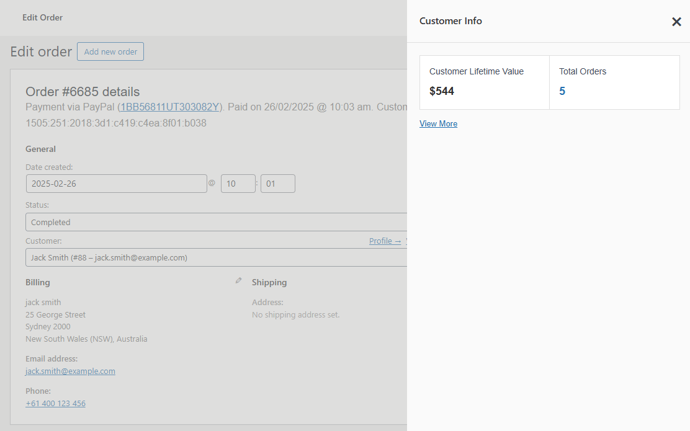Click the hour field showing 10
This screenshot has height=431, width=690.
[238, 184]
